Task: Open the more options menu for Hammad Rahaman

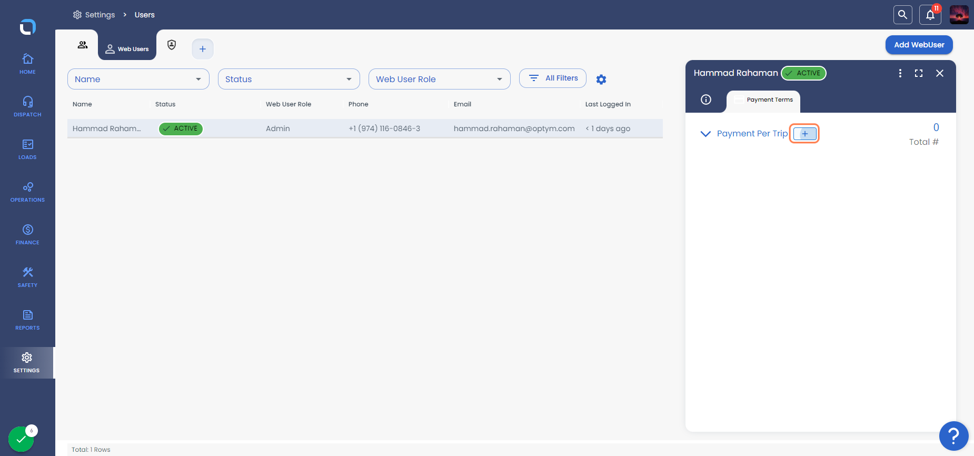Action: 900,73
